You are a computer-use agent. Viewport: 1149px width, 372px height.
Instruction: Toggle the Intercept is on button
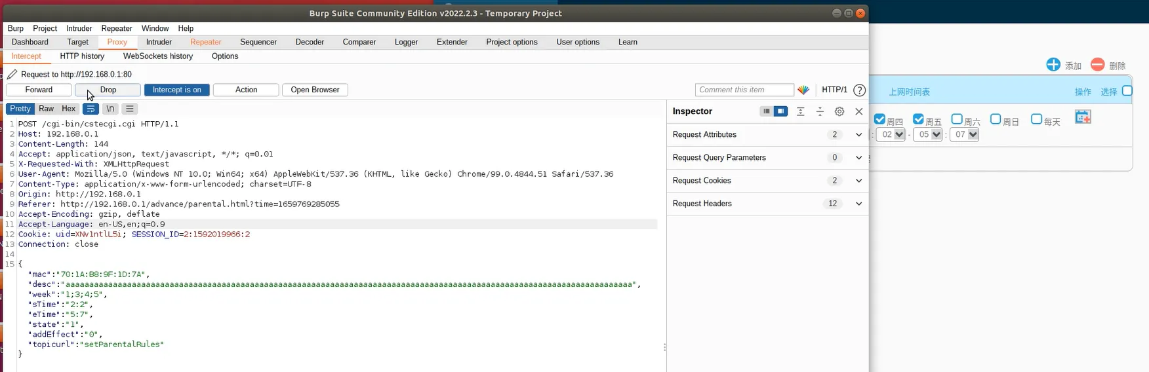point(177,90)
